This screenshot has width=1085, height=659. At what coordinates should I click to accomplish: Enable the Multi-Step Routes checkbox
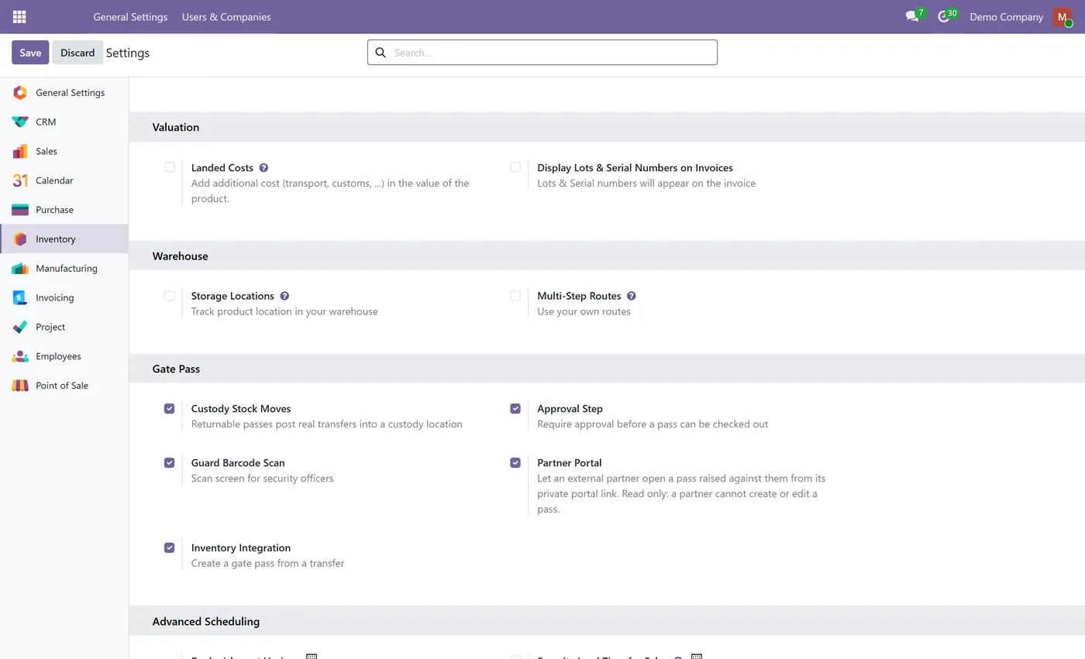(x=515, y=296)
